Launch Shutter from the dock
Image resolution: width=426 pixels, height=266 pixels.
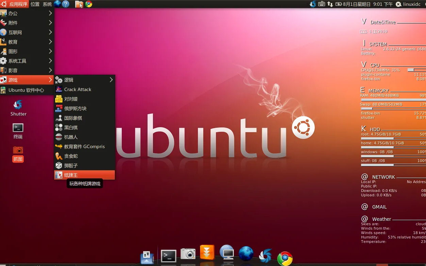tap(266, 256)
